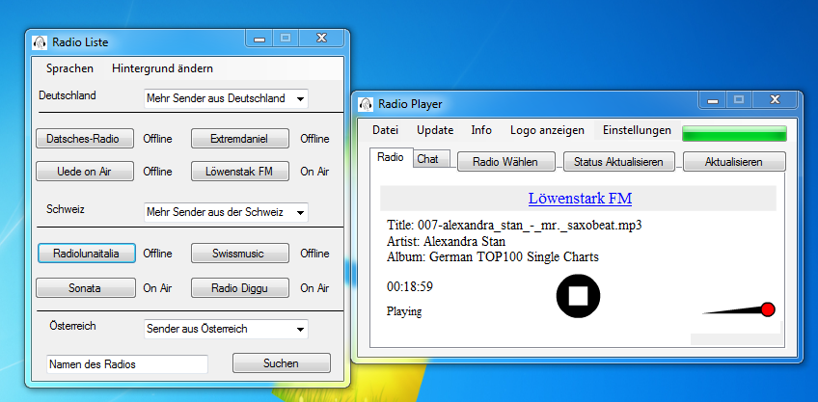Click the On Air status beside Löwenstak FM
Screen dimensions: 818x402
314,171
